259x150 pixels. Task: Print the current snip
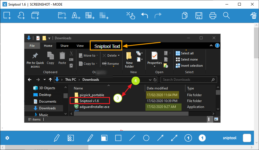pyautogui.click(x=213, y=16)
